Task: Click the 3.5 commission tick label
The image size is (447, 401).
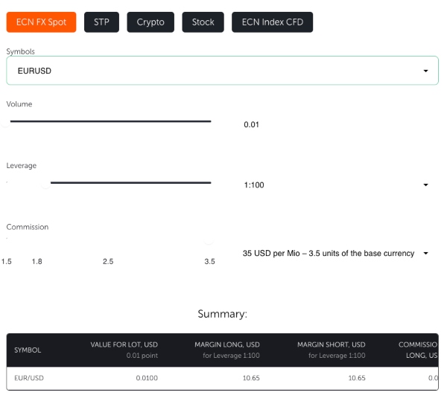Action: [209, 262]
